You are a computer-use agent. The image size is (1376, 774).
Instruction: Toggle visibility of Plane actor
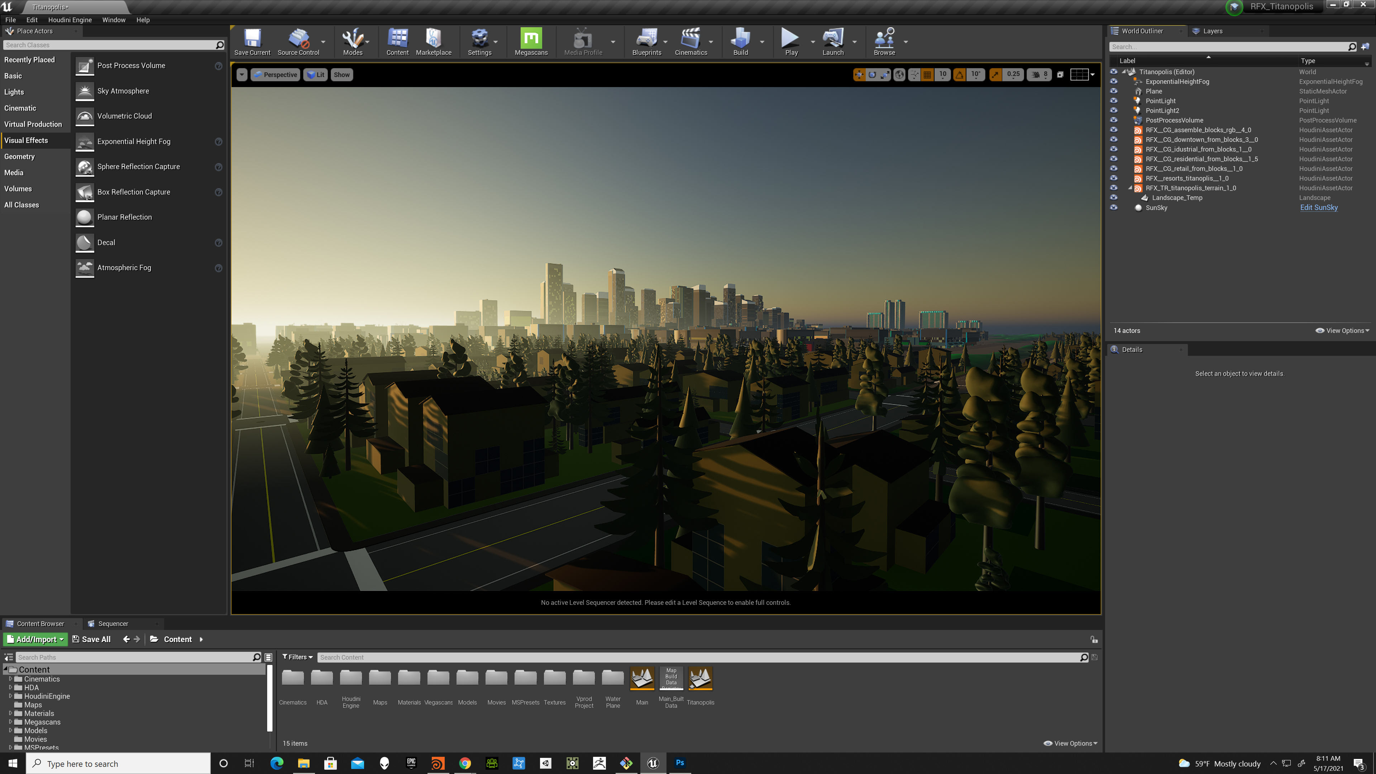coord(1114,91)
